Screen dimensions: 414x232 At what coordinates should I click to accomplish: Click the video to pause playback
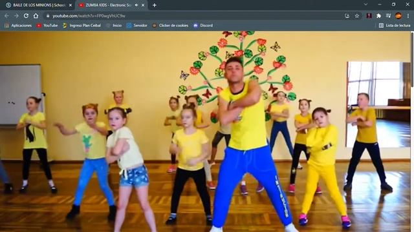(x=205, y=131)
